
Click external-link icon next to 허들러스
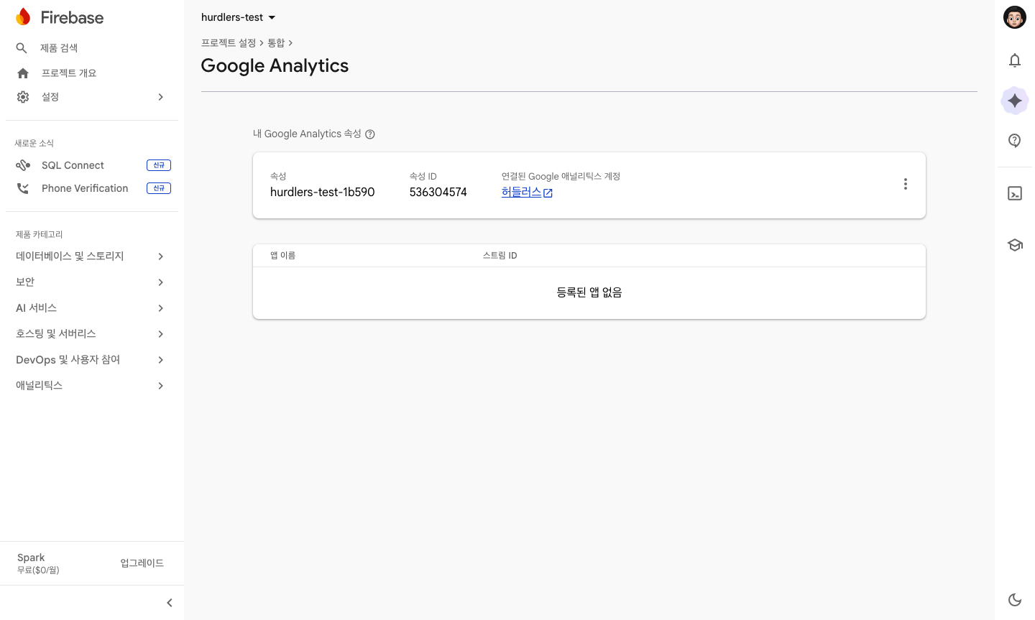(548, 193)
